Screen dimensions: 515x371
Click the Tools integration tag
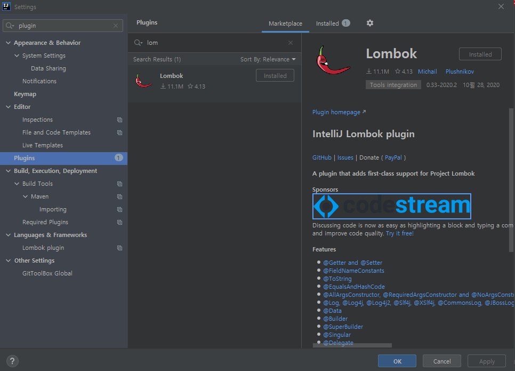click(x=393, y=85)
